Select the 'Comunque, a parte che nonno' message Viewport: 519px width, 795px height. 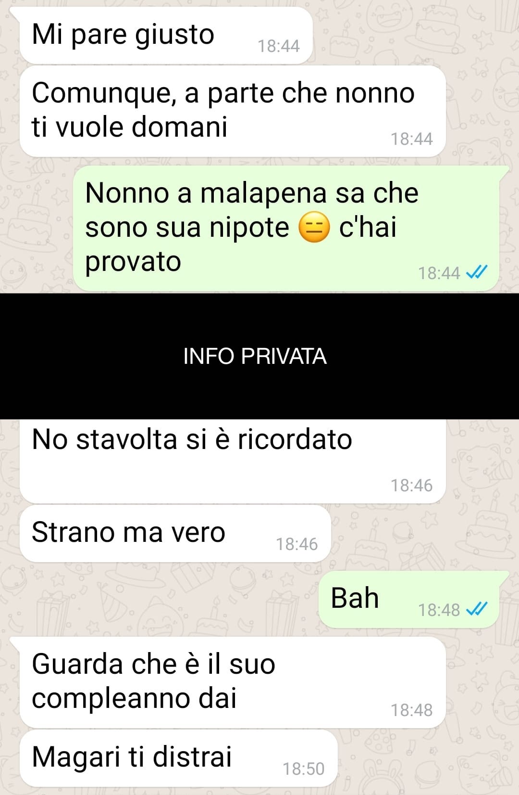(233, 111)
